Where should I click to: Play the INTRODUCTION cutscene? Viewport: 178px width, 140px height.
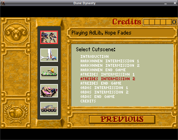click(x=95, y=57)
